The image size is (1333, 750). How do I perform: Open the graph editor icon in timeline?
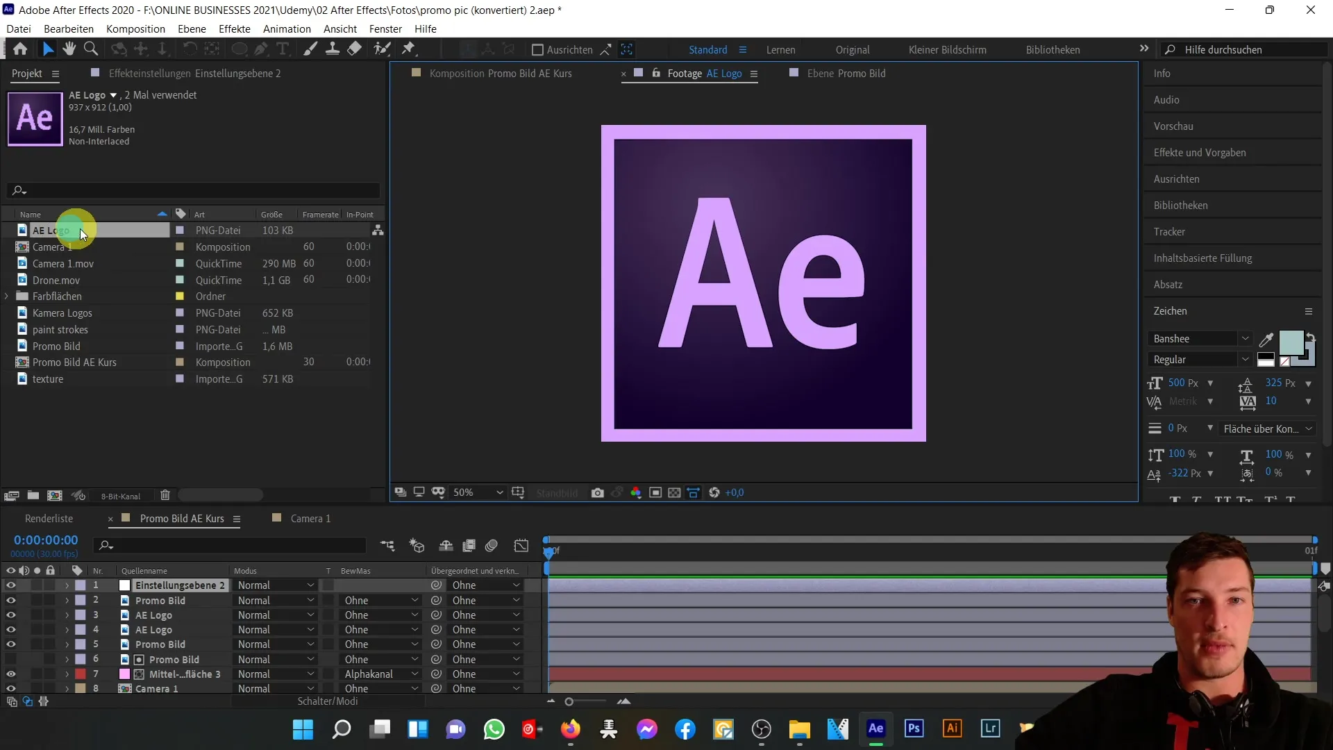pos(521,546)
